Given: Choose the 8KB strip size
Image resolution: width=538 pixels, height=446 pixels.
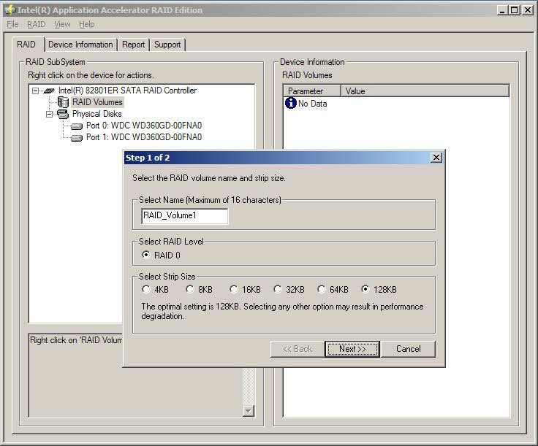Looking at the screenshot, I should point(190,289).
